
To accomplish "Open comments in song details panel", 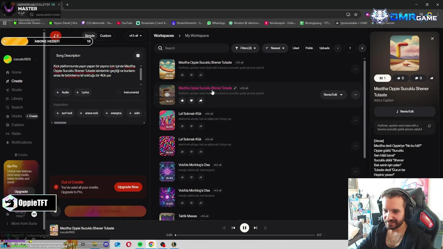I will coord(418,78).
